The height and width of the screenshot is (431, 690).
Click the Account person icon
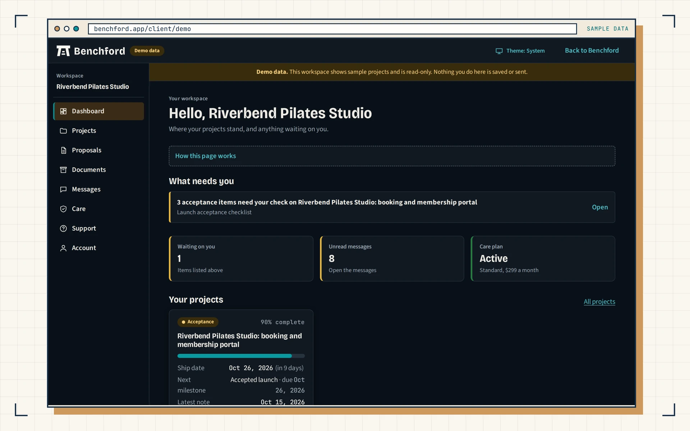[63, 248]
